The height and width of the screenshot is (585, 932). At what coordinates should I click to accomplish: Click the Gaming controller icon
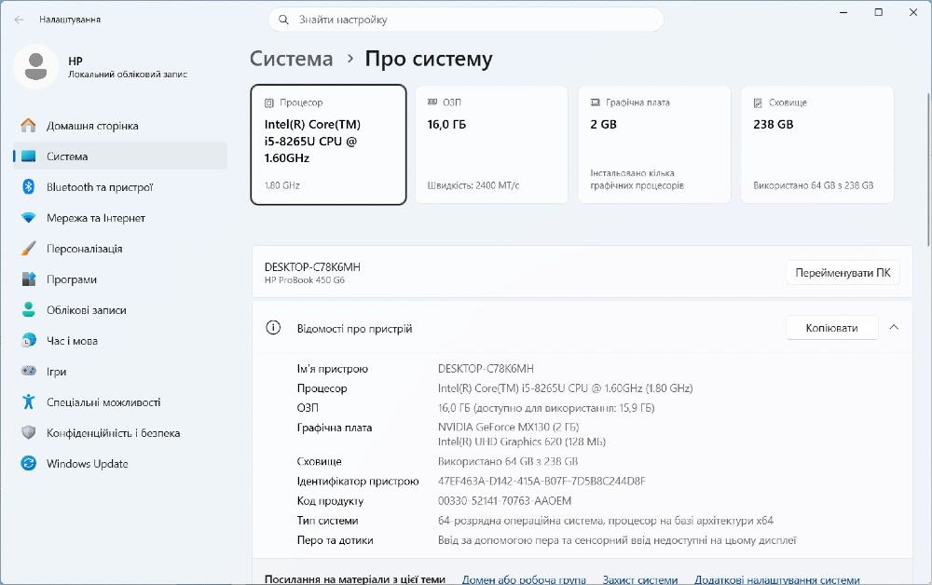tap(28, 371)
